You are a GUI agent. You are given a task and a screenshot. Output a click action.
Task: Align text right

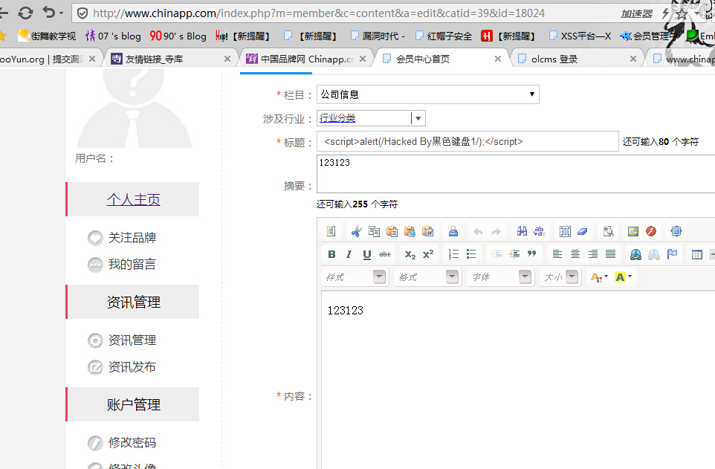pyautogui.click(x=593, y=254)
